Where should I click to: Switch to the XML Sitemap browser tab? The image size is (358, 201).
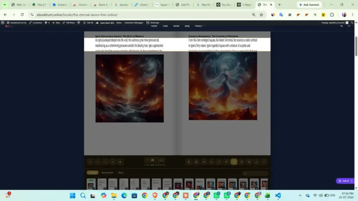[19, 5]
